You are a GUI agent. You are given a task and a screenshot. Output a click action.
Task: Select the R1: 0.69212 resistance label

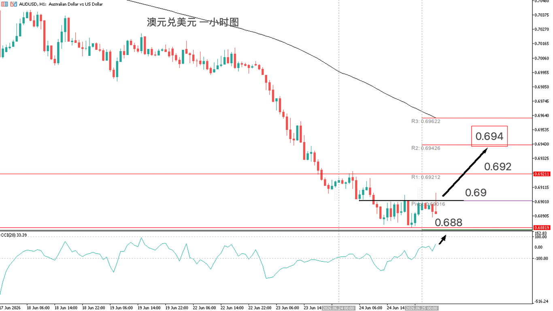(425, 177)
